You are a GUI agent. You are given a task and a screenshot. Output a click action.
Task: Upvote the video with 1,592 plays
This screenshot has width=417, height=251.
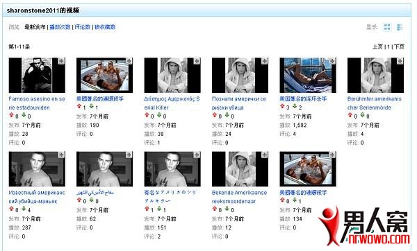coord(282,106)
